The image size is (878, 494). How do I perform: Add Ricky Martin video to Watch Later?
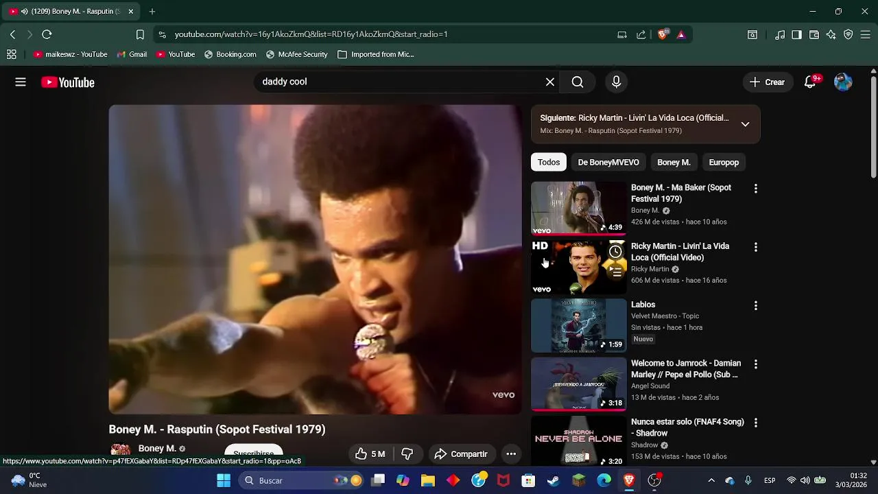point(615,252)
